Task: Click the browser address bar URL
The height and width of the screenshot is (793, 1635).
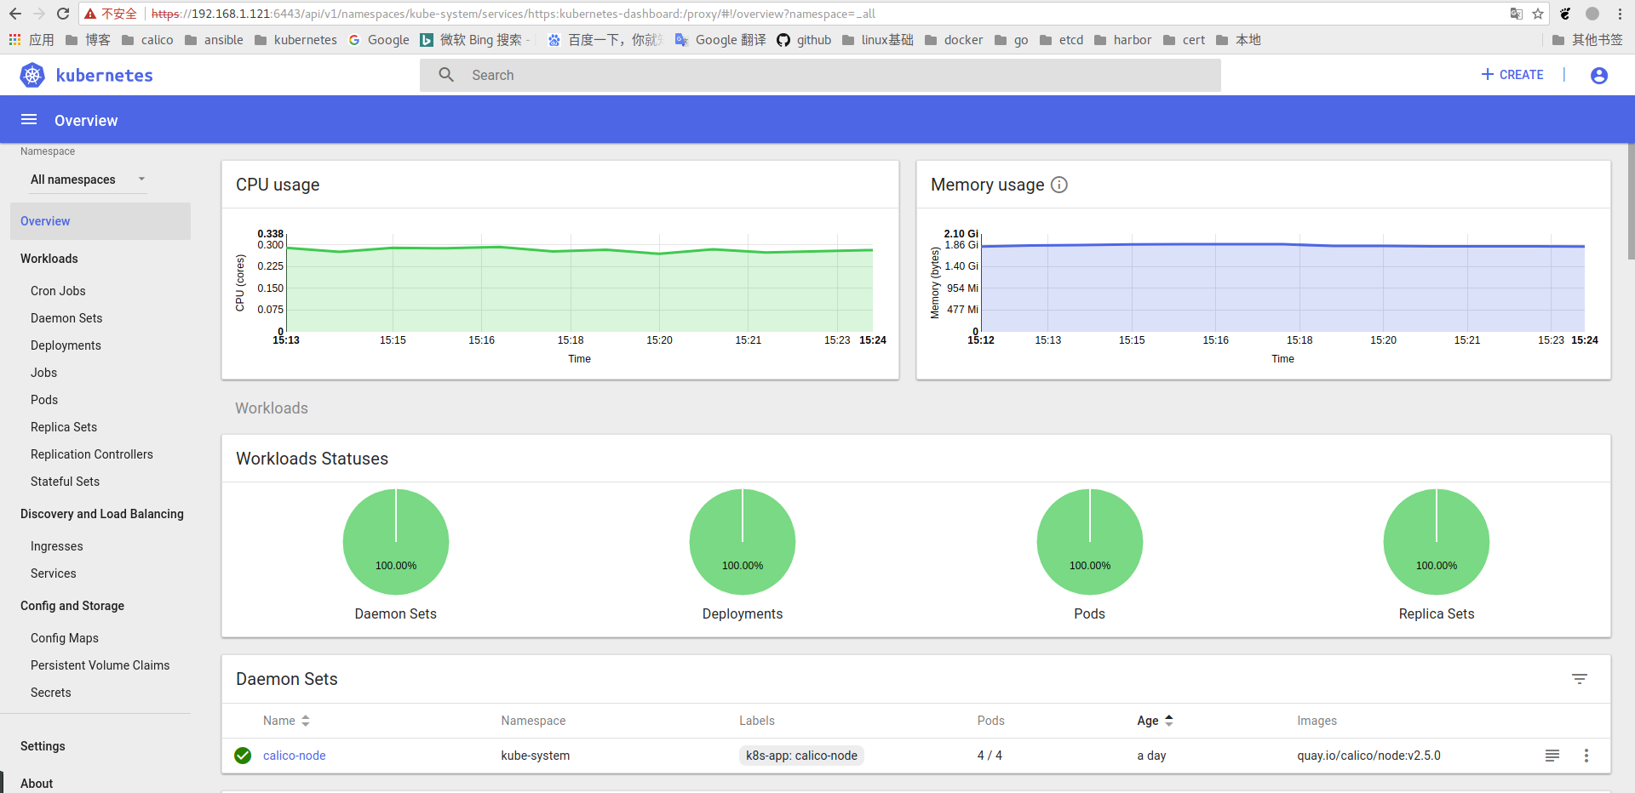Action: [513, 14]
